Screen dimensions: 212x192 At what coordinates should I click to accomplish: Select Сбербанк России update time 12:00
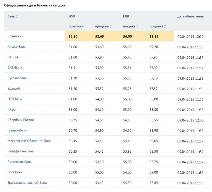(x=199, y=120)
